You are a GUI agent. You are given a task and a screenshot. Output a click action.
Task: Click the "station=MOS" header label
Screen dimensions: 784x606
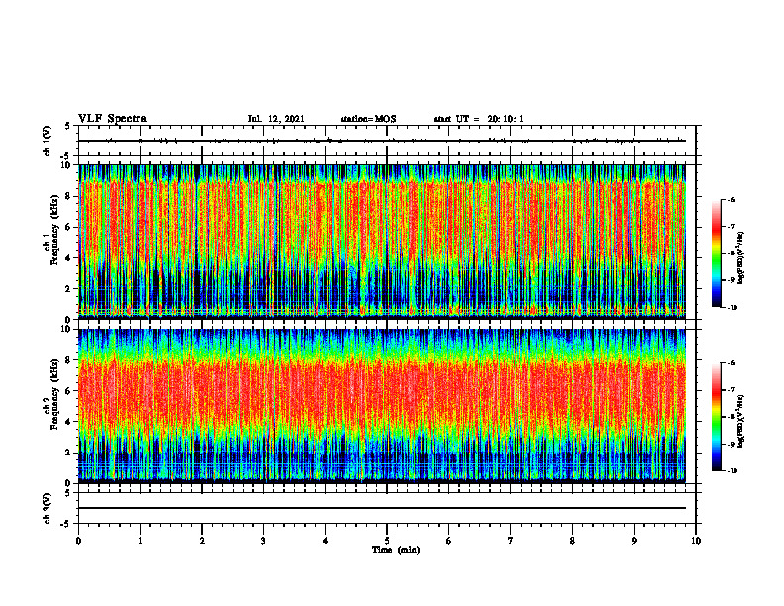tap(368, 119)
